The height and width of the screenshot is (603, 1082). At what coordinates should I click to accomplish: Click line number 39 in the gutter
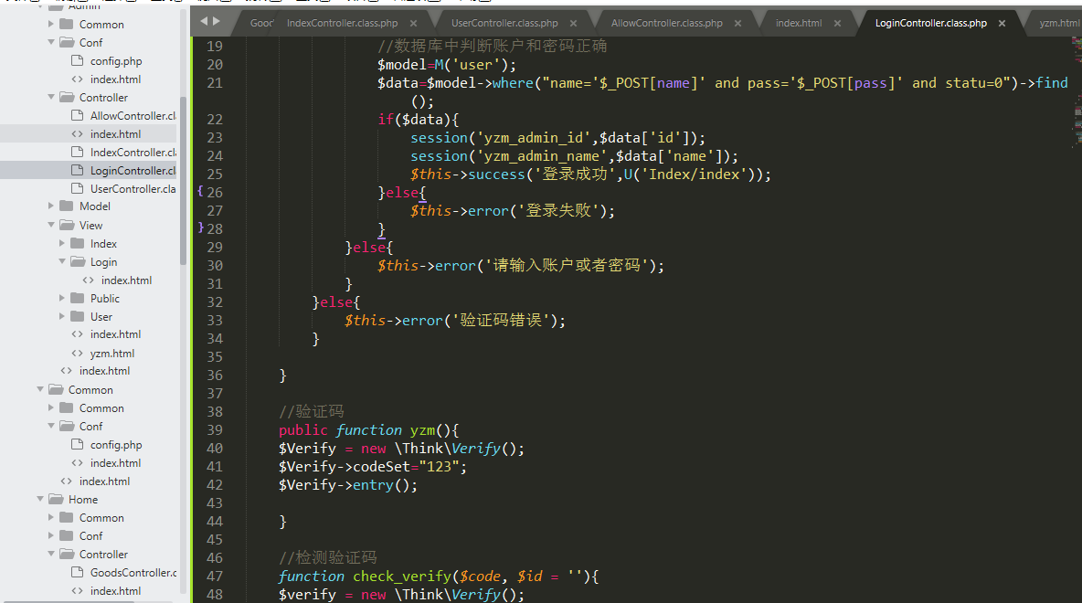[214, 430]
